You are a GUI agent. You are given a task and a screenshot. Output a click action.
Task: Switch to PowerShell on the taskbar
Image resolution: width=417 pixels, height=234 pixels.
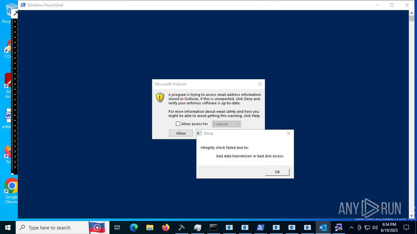pos(261,227)
